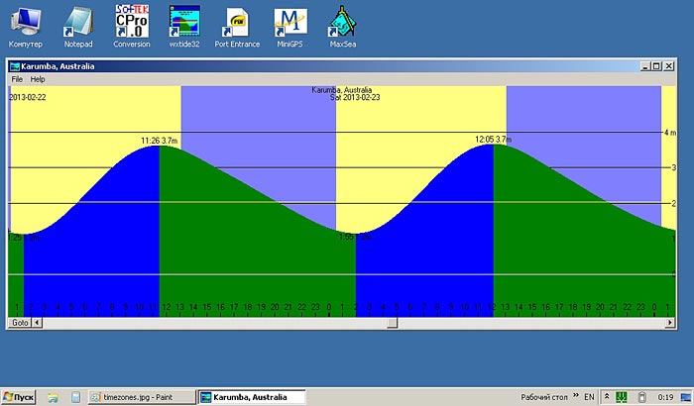Click the 1:25 1.2m low tide label
The height and width of the screenshot is (406, 694).
click(x=24, y=238)
